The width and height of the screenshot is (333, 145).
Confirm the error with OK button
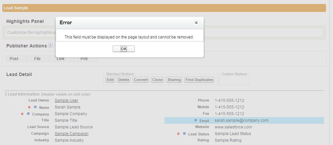tap(124, 49)
